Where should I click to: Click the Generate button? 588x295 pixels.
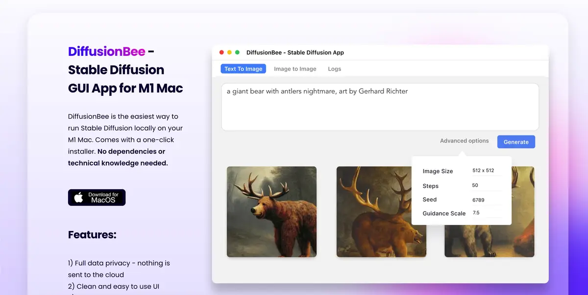[516, 142]
